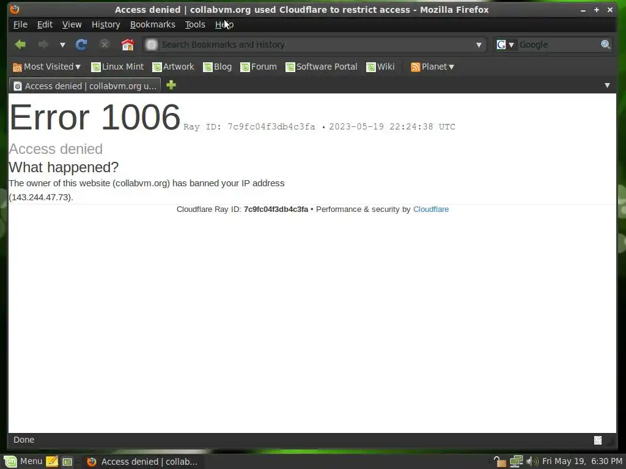Image resolution: width=626 pixels, height=469 pixels.
Task: Click the address bar input field
Action: 315,45
